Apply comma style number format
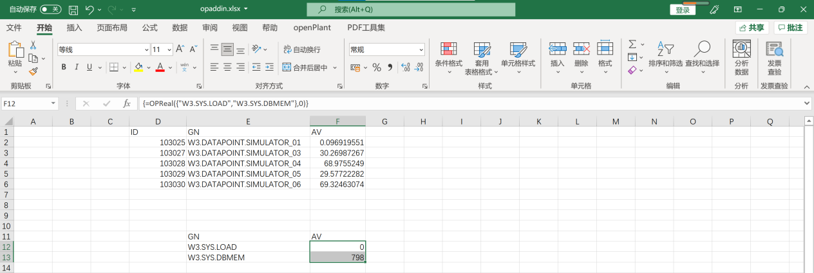Image resolution: width=814 pixels, height=273 pixels. (x=390, y=67)
